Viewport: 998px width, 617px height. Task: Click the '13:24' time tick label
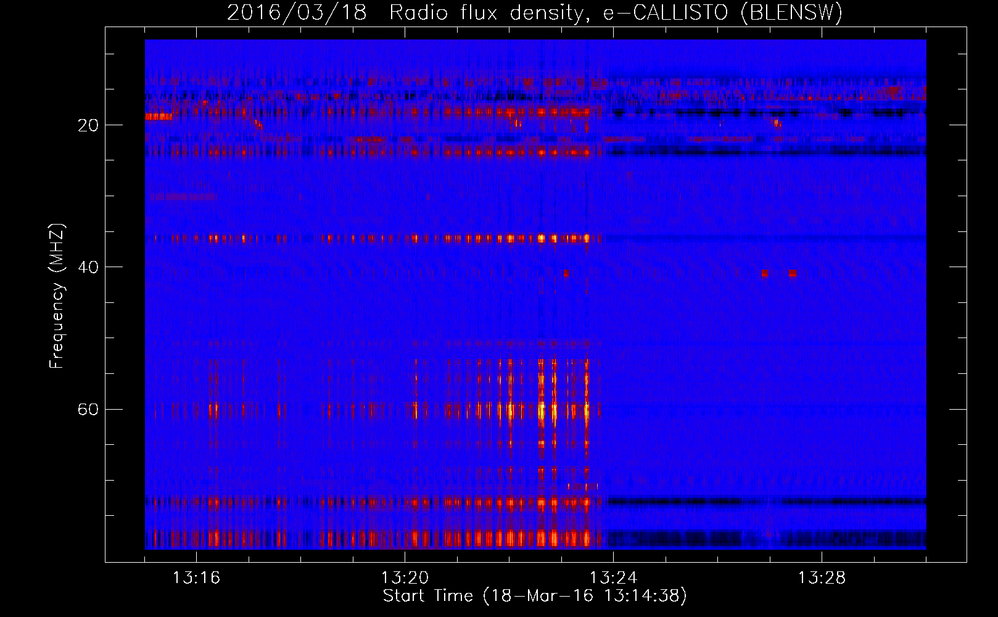[613, 578]
